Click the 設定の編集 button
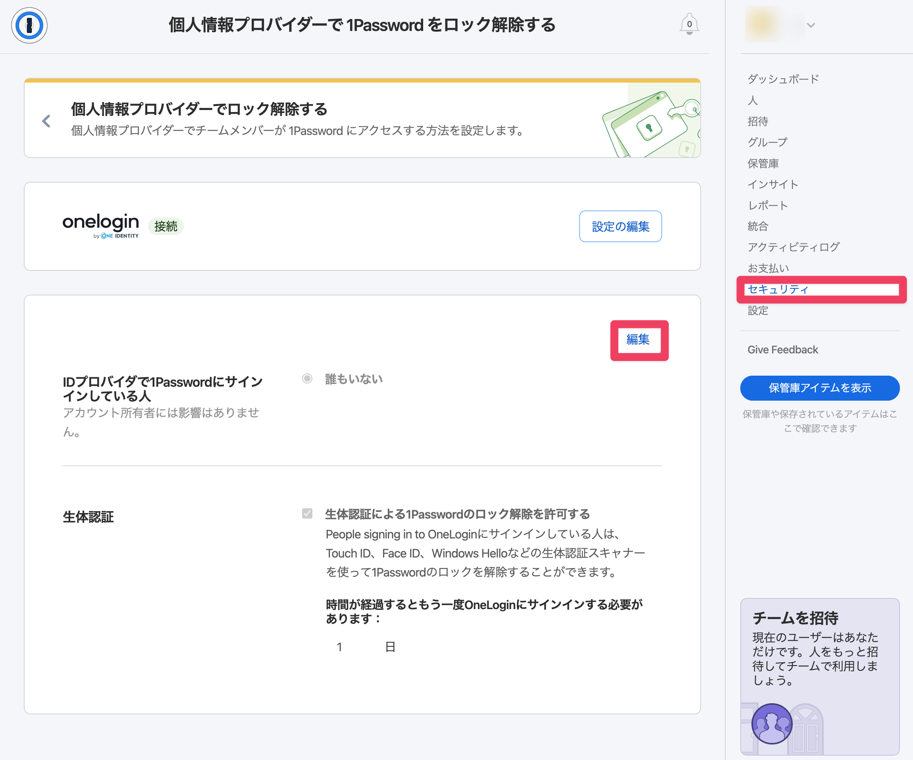The image size is (913, 760). point(620,226)
